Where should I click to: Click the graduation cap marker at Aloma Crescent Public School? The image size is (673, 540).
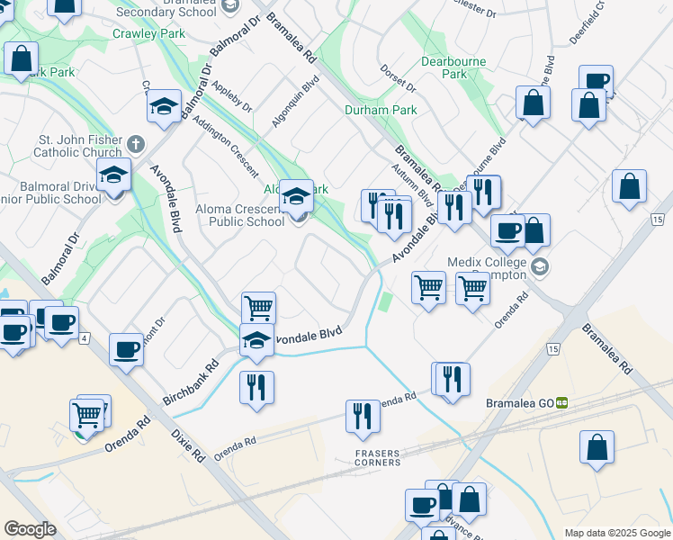click(x=296, y=198)
